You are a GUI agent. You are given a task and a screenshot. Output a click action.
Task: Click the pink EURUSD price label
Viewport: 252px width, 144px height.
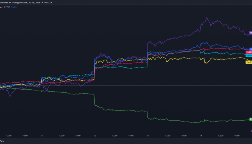coord(248,52)
